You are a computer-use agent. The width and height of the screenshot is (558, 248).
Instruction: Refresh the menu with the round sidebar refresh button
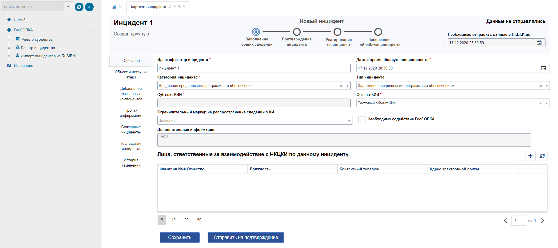(x=79, y=7)
